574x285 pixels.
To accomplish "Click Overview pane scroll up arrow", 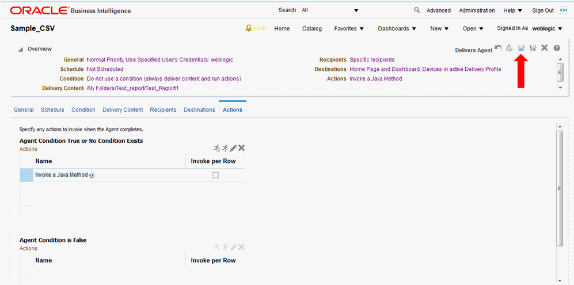I will coord(560,59).
